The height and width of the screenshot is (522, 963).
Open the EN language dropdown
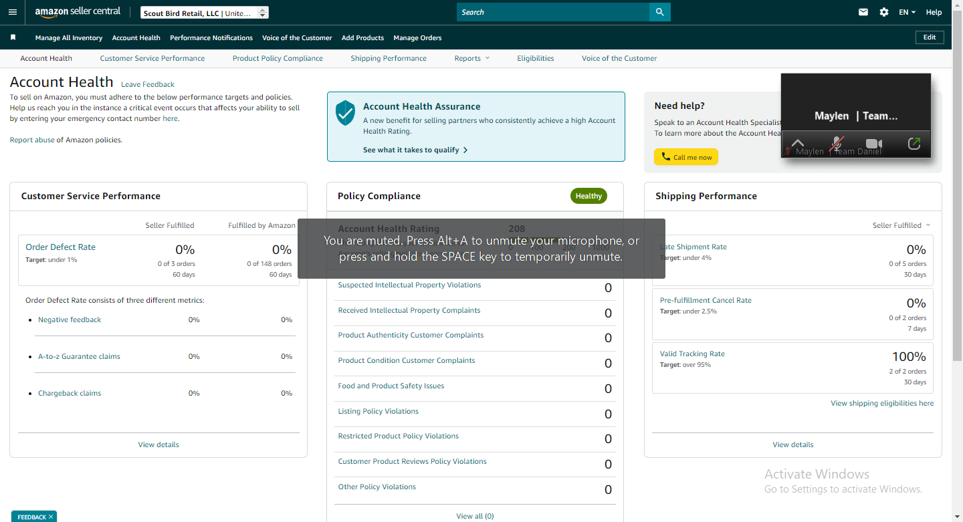coord(907,12)
